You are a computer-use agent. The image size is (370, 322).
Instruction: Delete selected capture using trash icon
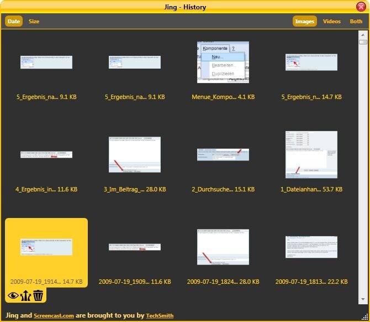38,296
